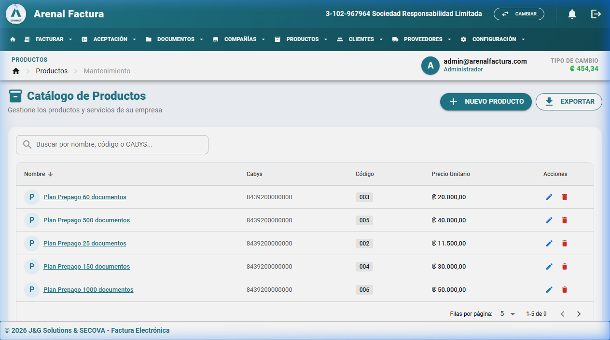Click admin@arenalfactura.com user email
Viewport: 610px width, 340px height.
coord(485,61)
